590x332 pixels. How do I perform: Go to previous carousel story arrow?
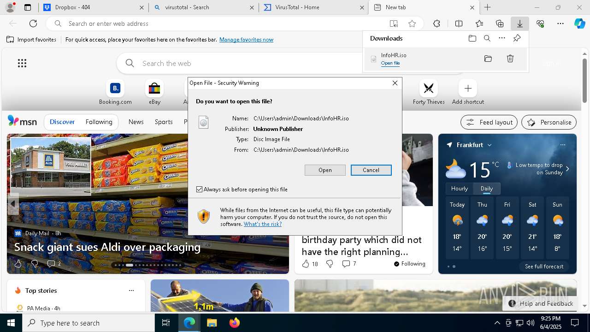pos(13,203)
